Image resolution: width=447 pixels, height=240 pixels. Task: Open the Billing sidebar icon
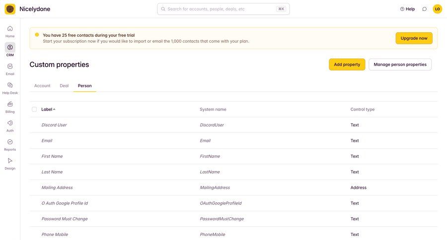[x=10, y=104]
